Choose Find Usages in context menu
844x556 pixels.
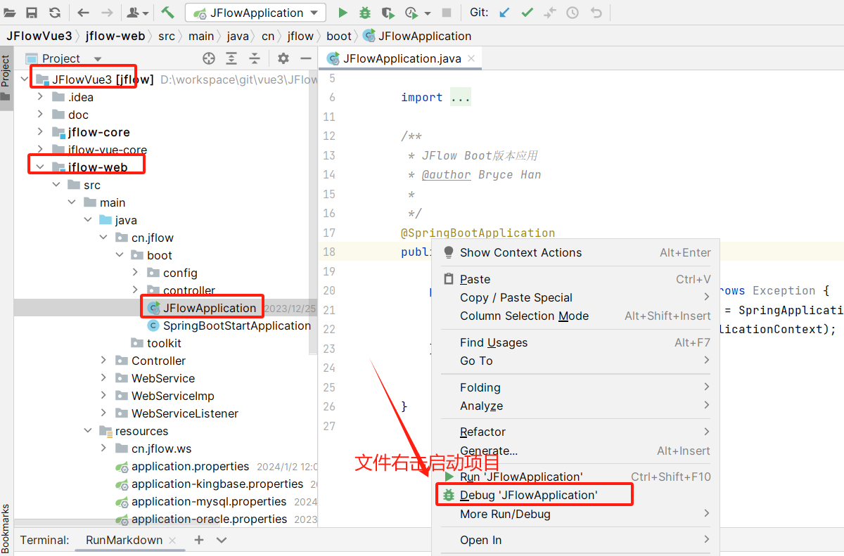click(494, 342)
